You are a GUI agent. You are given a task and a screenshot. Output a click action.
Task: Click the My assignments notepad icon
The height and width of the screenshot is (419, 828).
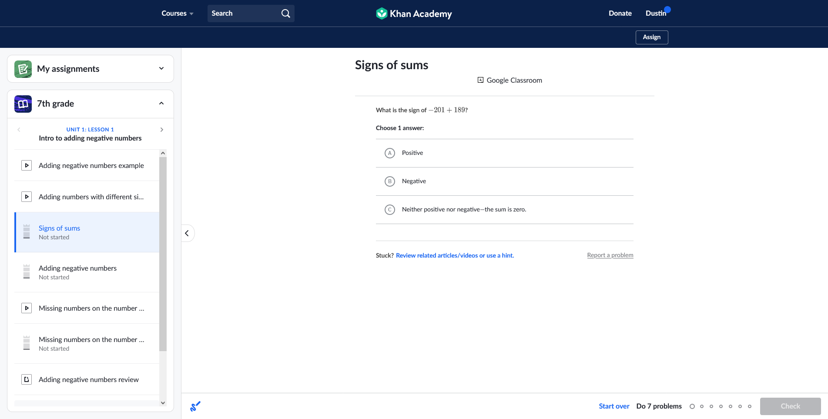click(23, 69)
